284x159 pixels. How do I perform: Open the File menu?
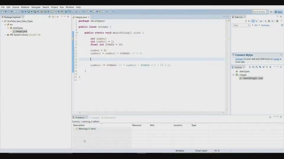3,7
